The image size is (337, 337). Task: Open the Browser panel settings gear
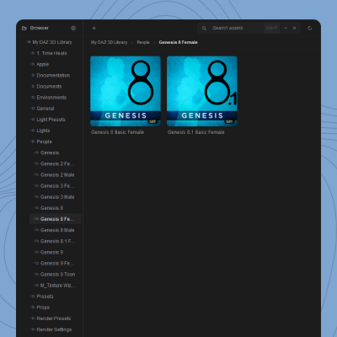point(73,28)
